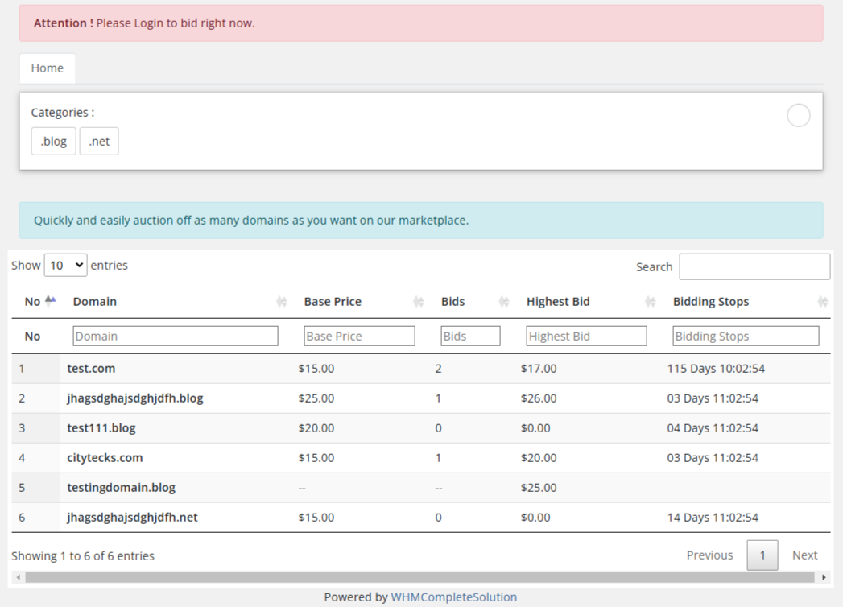Click the Showing 1 to 6 of 6 entries text
843x607 pixels.
pyautogui.click(x=83, y=556)
